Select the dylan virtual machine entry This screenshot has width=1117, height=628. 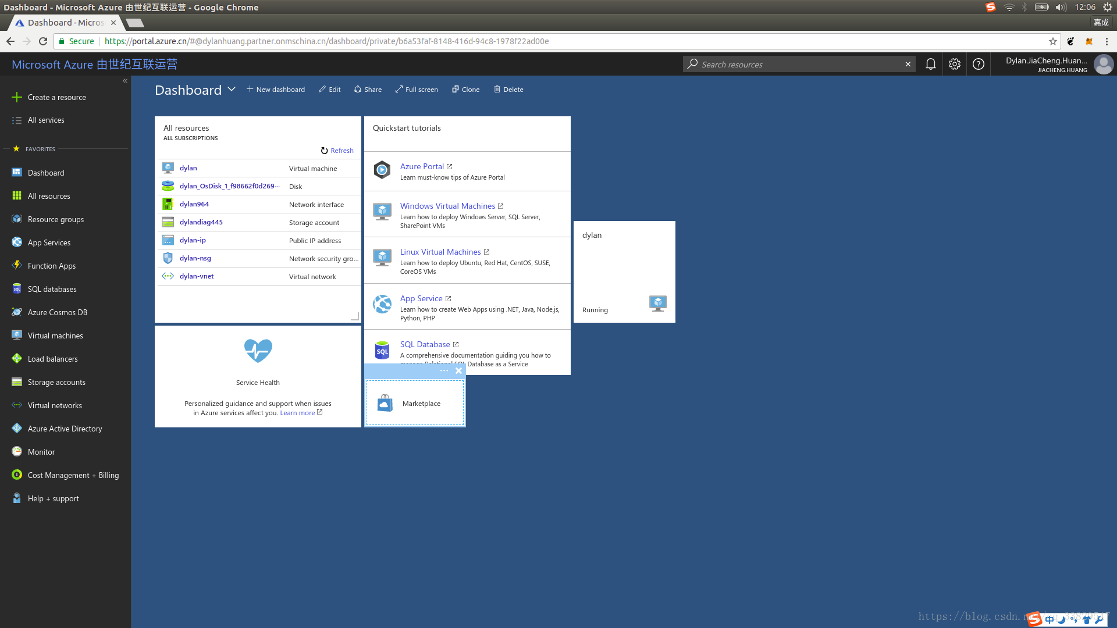coord(187,167)
